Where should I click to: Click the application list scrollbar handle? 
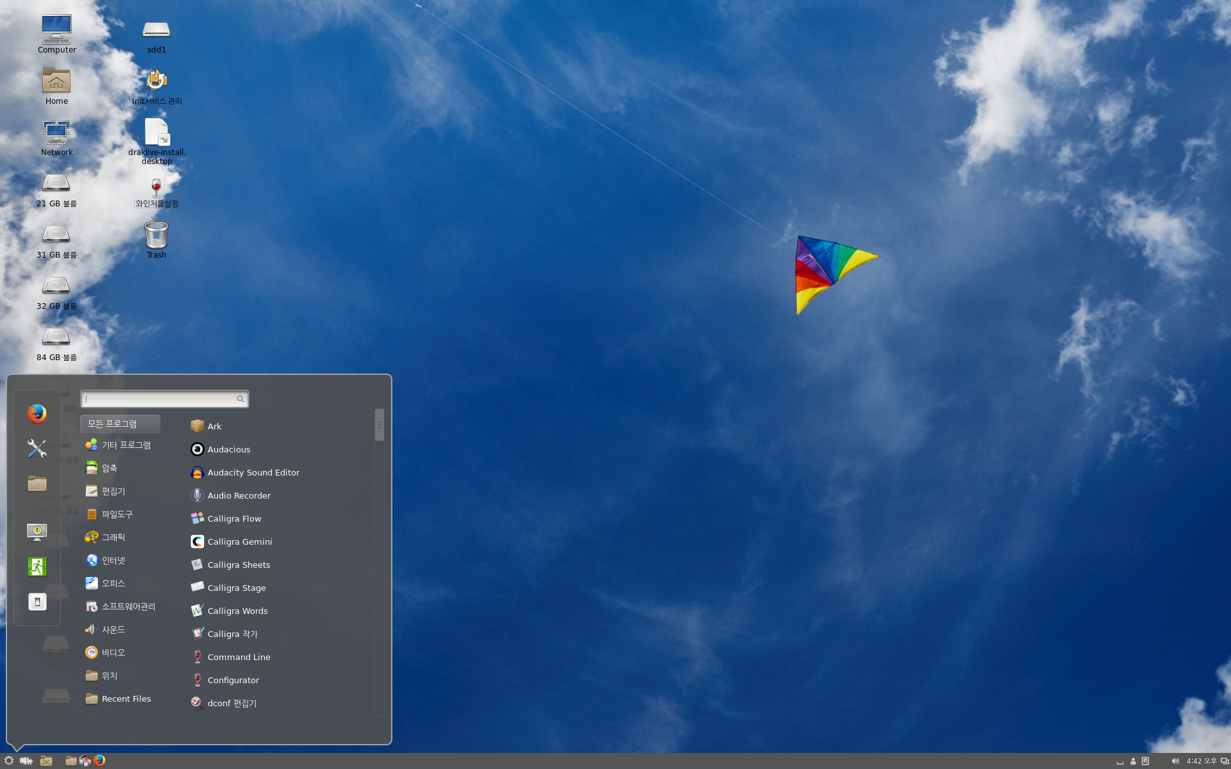[380, 424]
